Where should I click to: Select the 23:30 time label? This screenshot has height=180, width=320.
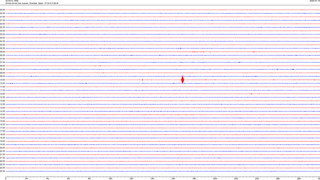point(2,171)
